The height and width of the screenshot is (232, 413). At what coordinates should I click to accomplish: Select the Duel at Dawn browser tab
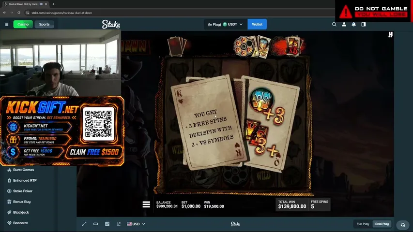tap(24, 4)
